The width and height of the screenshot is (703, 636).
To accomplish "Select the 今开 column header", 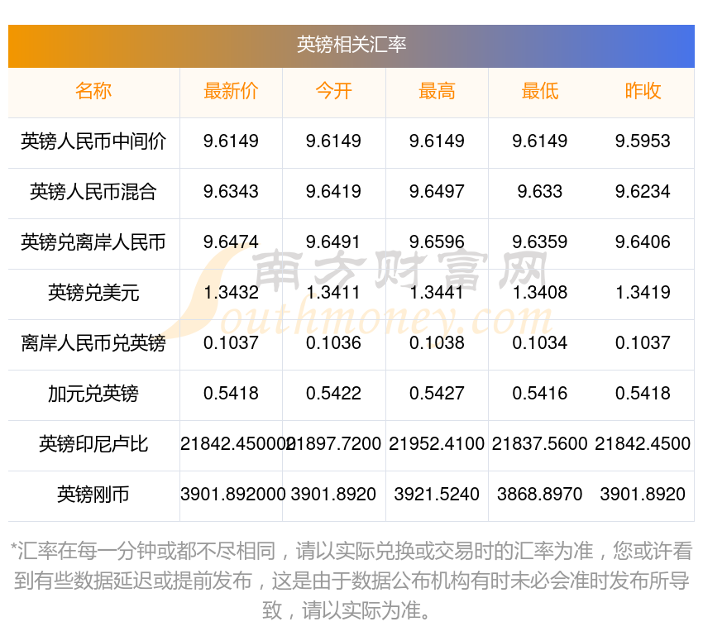I will [x=333, y=92].
